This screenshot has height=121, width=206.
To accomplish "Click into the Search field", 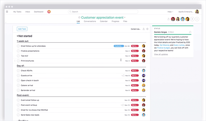I will coord(103,12).
